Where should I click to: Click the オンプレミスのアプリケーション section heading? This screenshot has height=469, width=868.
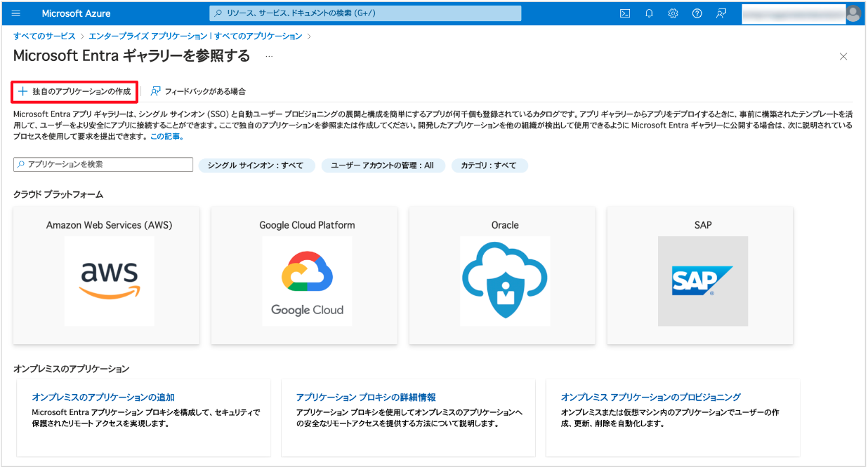pyautogui.click(x=72, y=368)
